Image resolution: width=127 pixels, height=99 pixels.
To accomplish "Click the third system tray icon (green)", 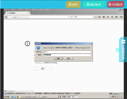I will [x=115, y=97].
